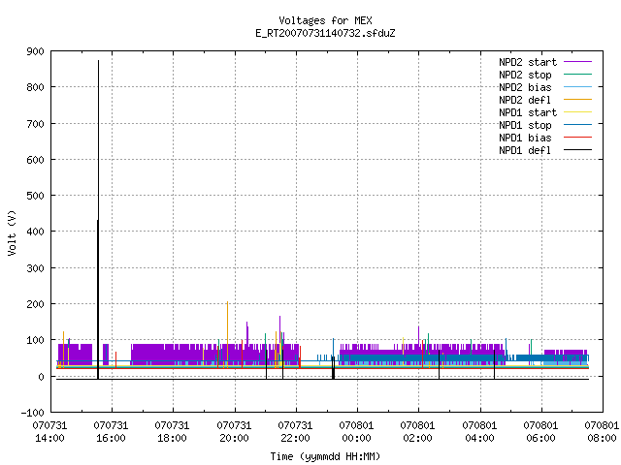Click the 400 y-axis tick label

(35, 232)
